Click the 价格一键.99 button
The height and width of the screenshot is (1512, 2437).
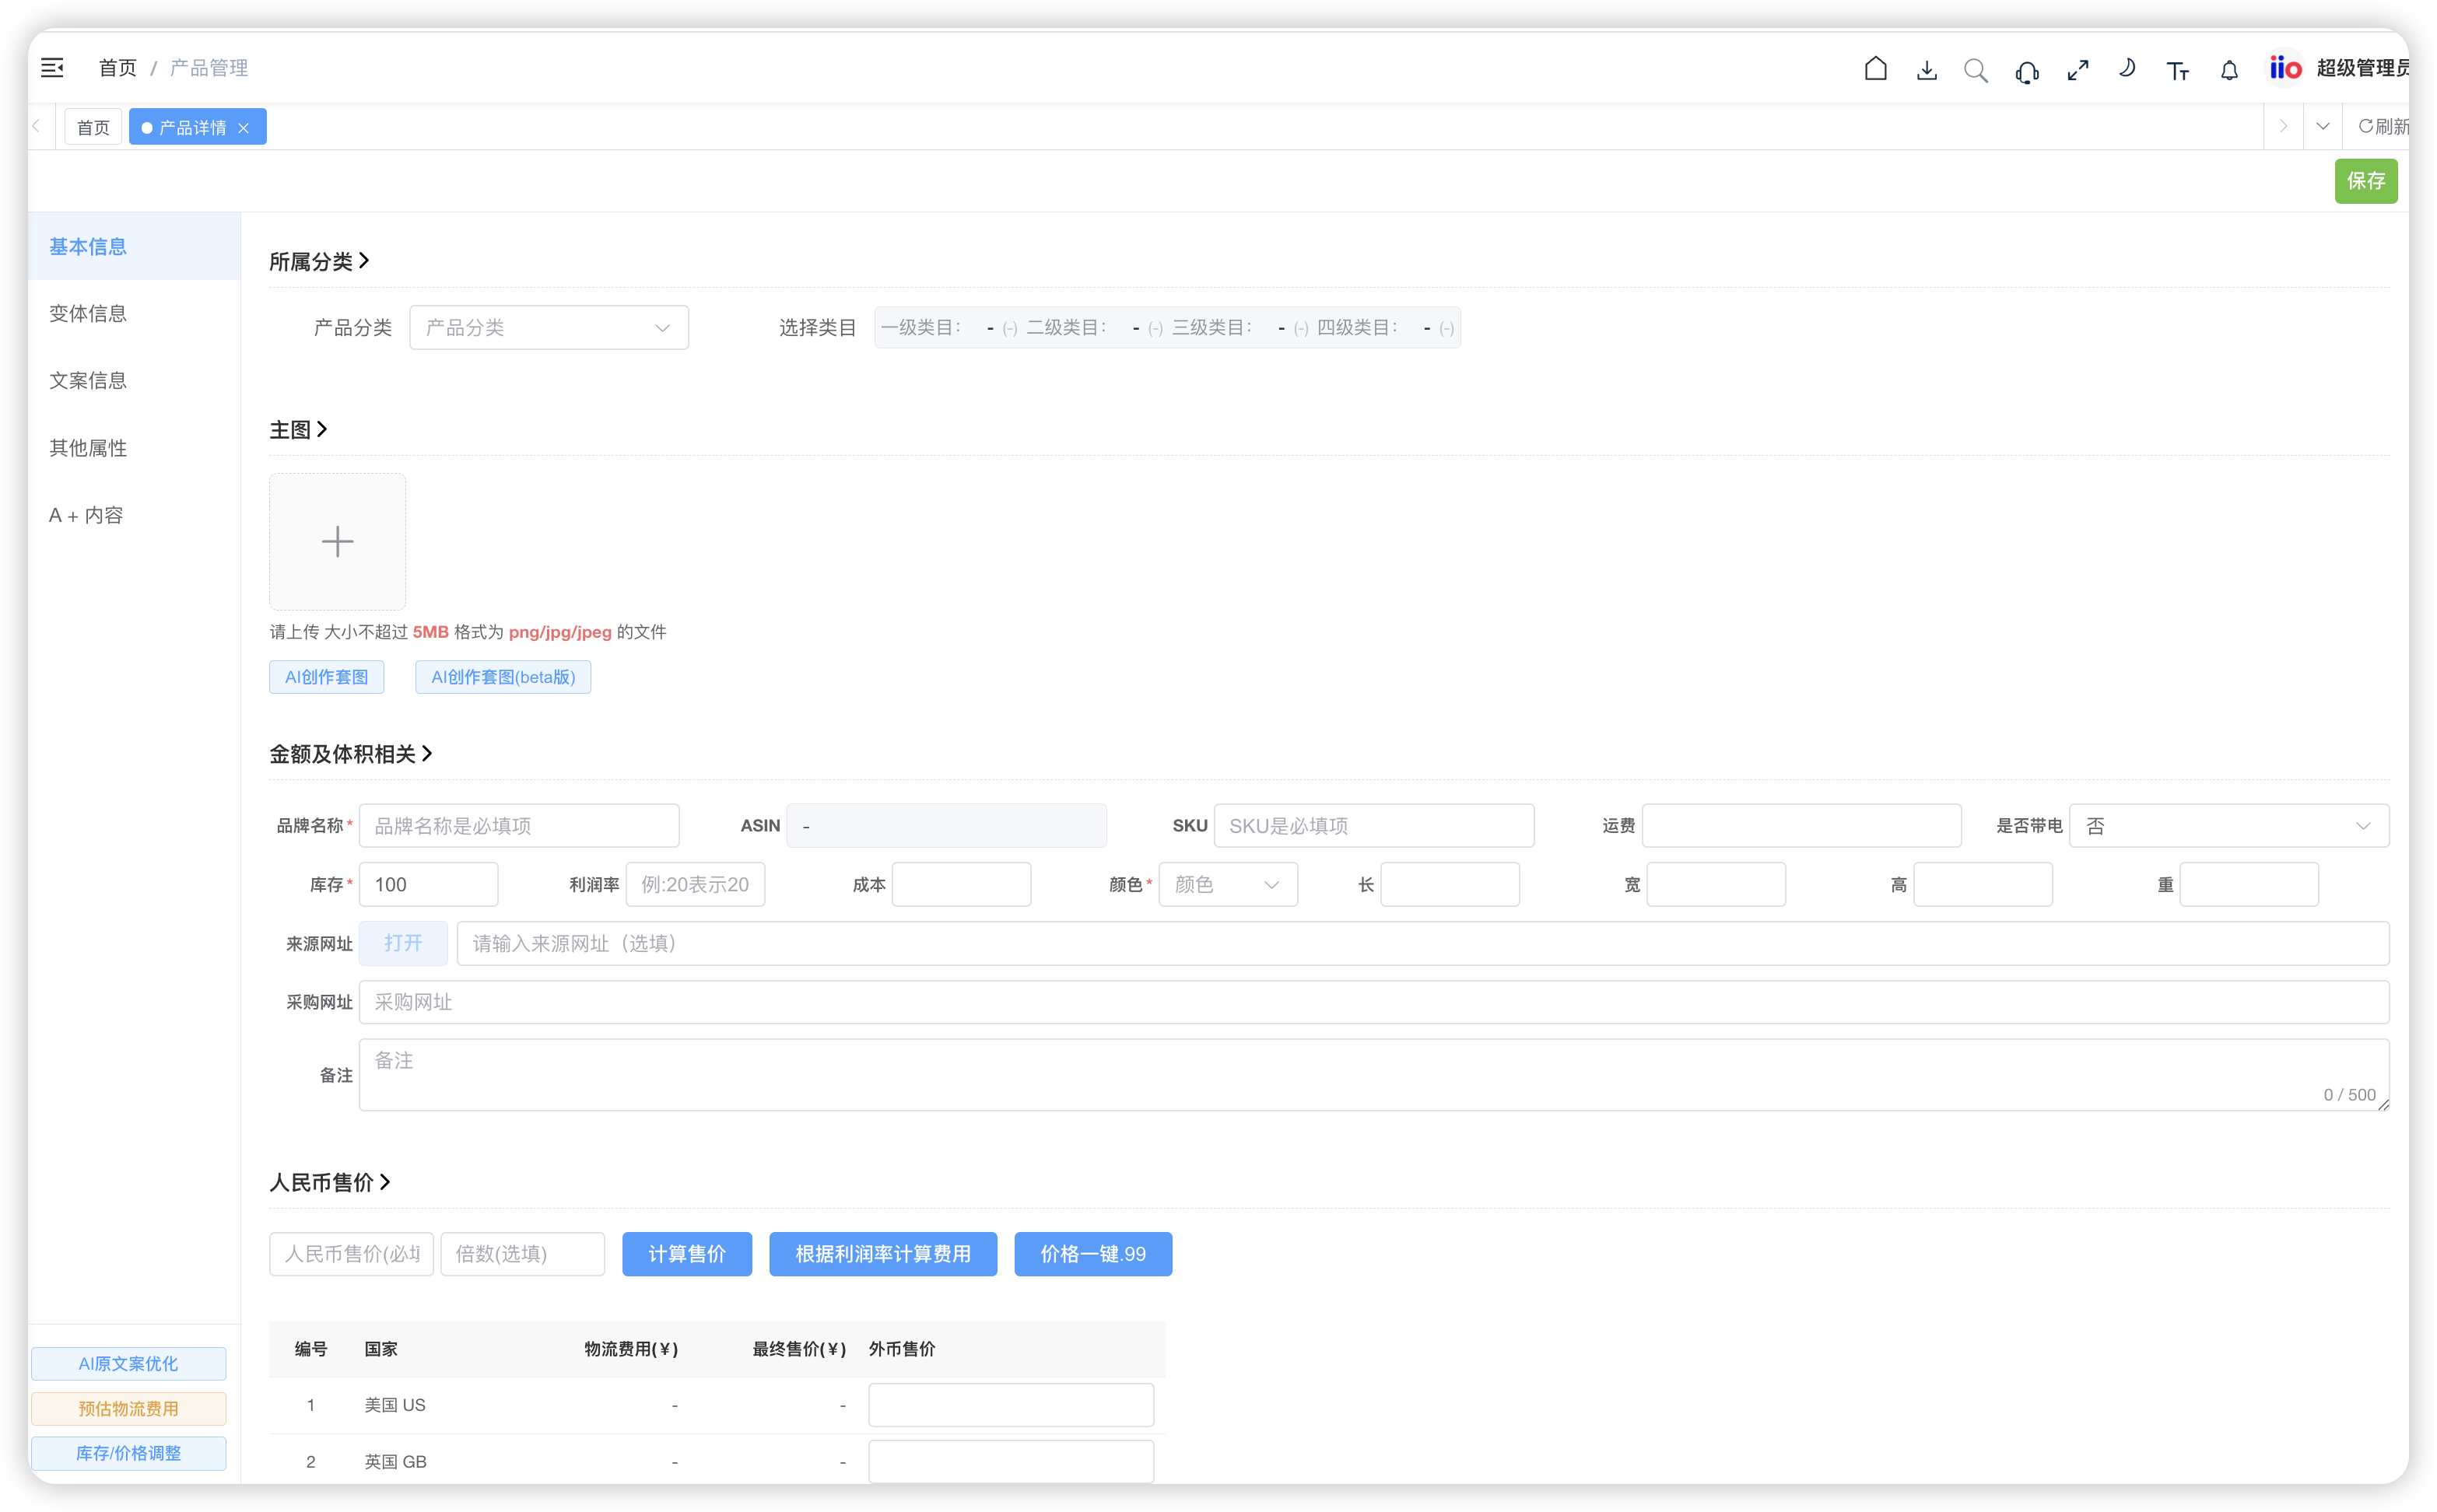pos(1092,1253)
